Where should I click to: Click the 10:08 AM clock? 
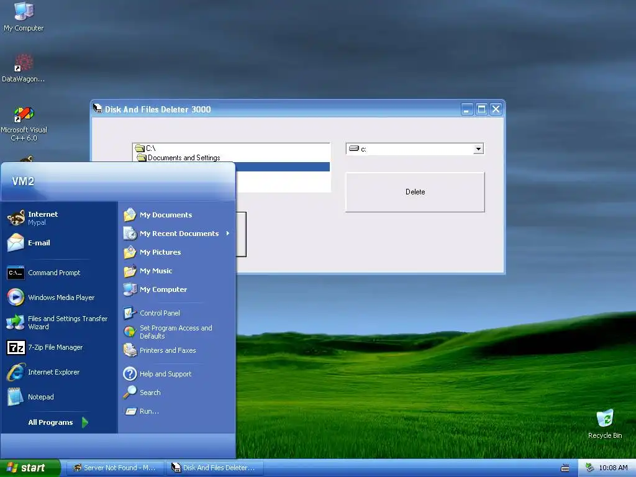coord(613,468)
